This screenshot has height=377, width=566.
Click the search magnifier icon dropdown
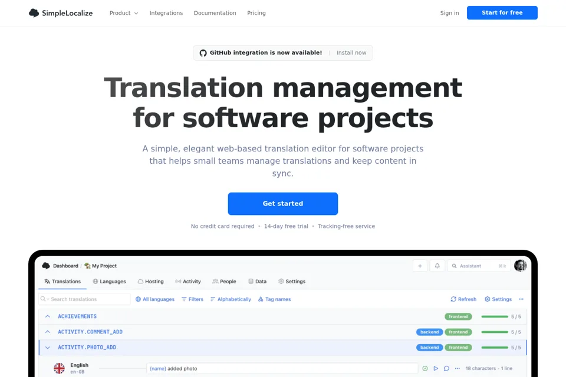tap(45, 299)
